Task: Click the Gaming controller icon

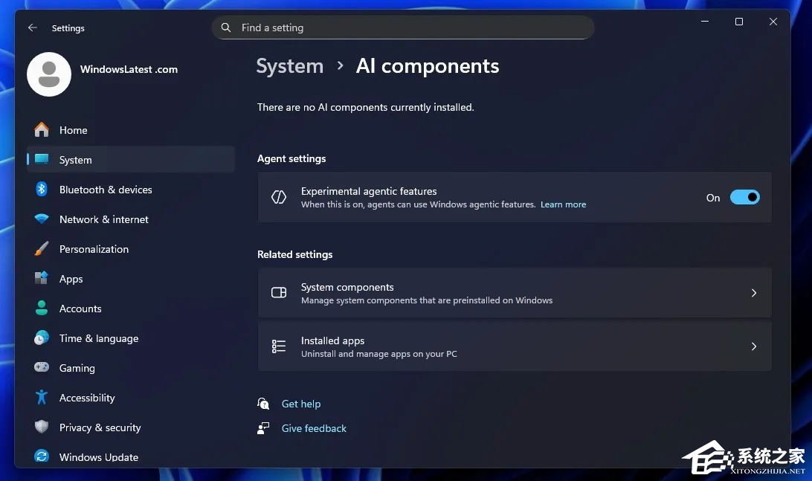Action: tap(42, 368)
